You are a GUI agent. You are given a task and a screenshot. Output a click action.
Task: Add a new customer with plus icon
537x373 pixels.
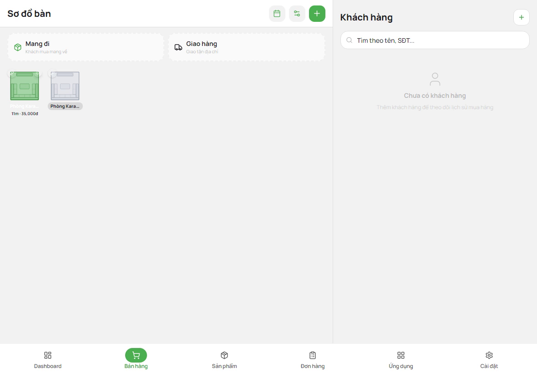(x=521, y=17)
